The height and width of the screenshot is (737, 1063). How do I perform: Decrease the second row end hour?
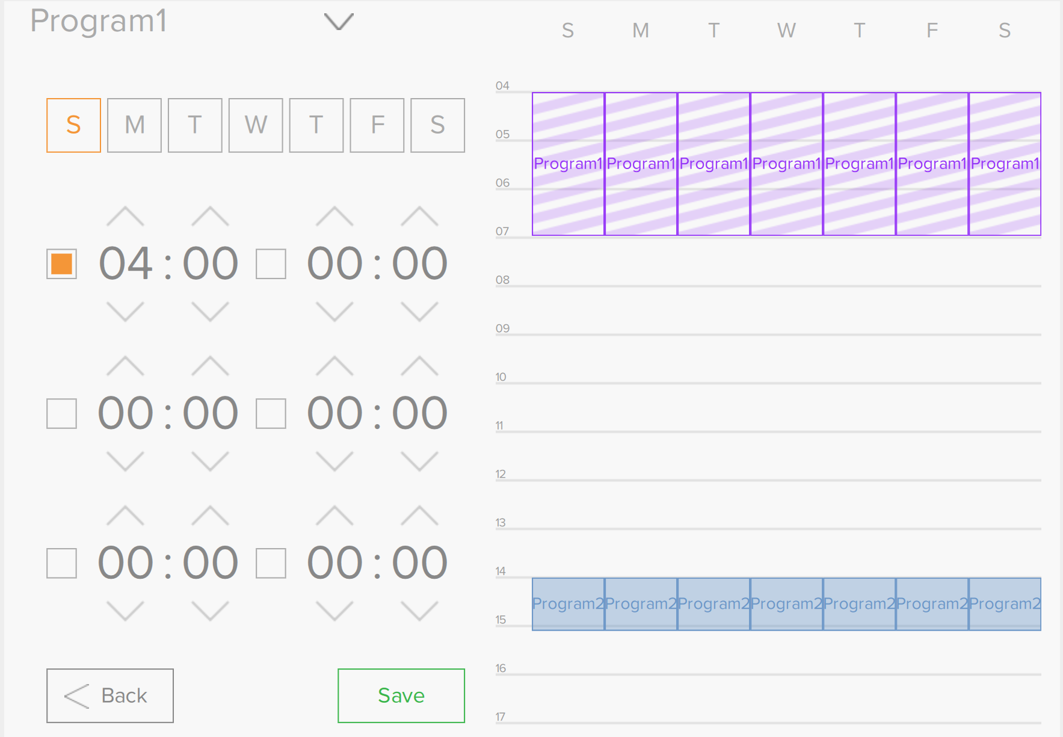tap(334, 461)
